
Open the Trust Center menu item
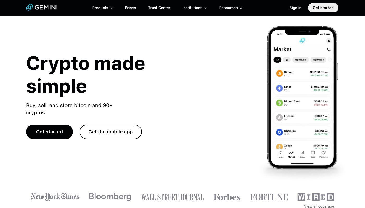pyautogui.click(x=159, y=8)
